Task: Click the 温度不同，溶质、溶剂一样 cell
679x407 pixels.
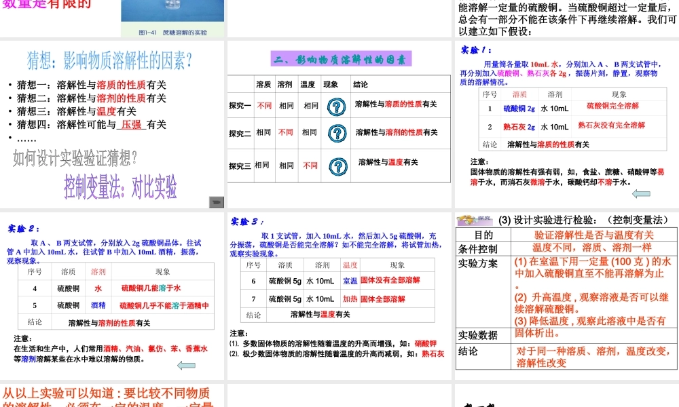Action: click(592, 248)
